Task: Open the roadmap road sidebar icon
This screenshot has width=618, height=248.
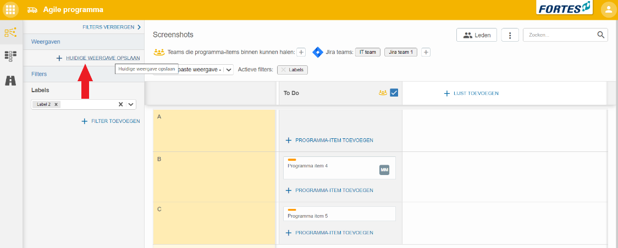Action: tap(10, 80)
